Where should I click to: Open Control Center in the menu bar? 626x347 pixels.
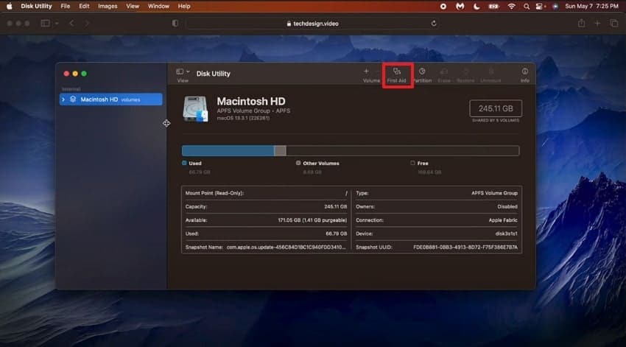tap(540, 7)
